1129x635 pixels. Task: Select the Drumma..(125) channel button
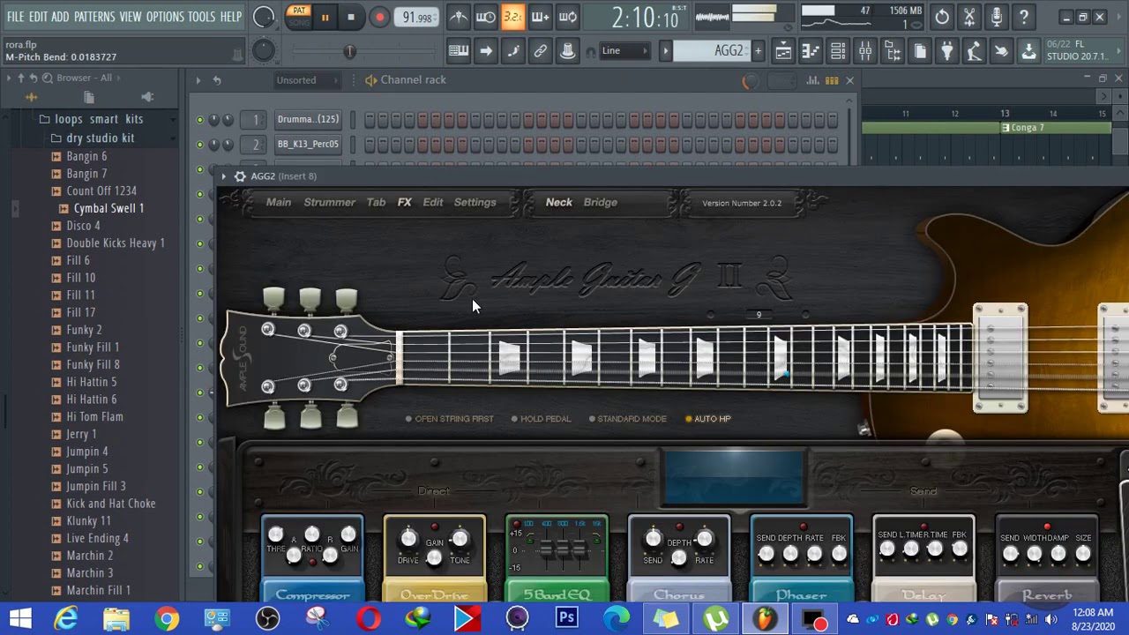[308, 119]
